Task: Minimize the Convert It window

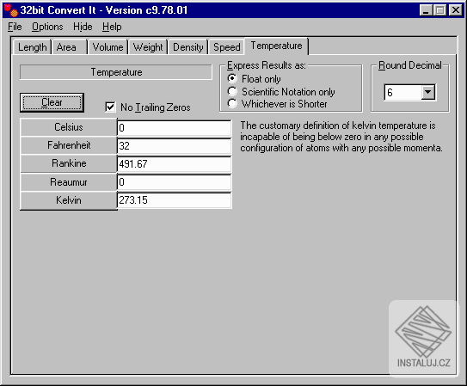Action: pyautogui.click(x=427, y=10)
